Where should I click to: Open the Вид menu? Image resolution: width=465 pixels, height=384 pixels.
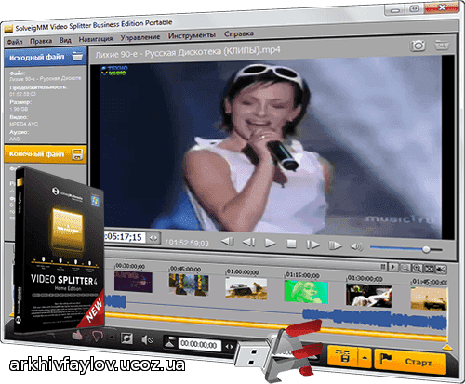(65, 40)
